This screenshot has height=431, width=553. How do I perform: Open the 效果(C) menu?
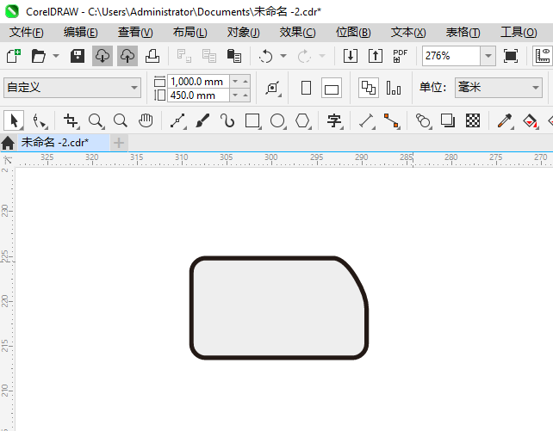tap(297, 32)
